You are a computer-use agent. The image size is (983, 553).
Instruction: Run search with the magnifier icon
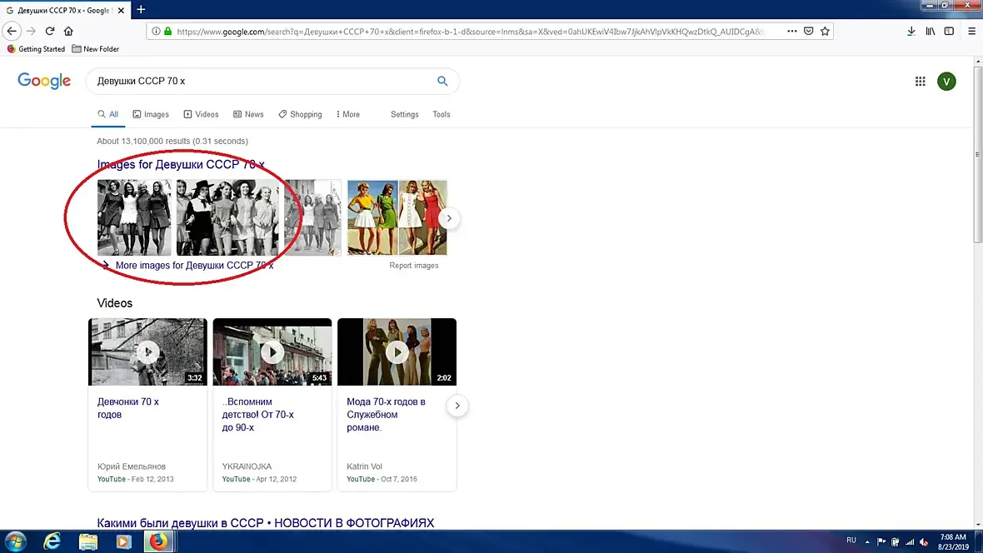(442, 81)
